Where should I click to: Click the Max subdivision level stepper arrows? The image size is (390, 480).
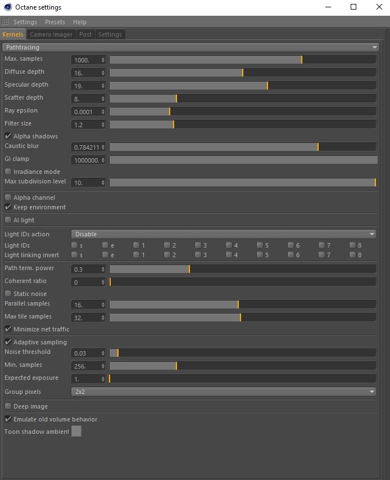(x=103, y=183)
